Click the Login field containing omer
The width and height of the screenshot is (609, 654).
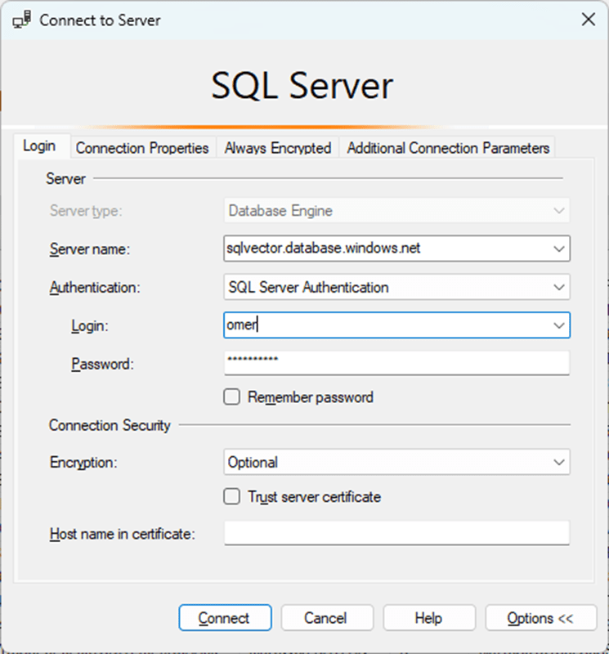pos(384,325)
